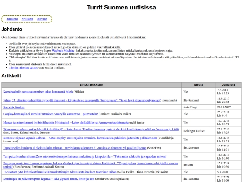Open the Manga- ja animehahmot article link
This screenshot has height=182, width=243.
66,122
